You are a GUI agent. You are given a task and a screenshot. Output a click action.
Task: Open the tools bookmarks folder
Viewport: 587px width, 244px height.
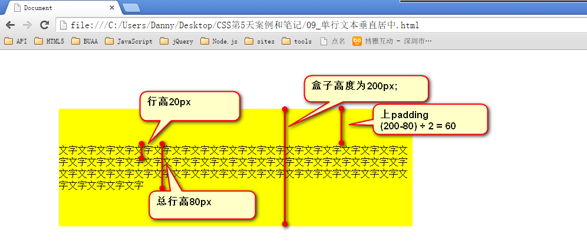click(x=297, y=42)
